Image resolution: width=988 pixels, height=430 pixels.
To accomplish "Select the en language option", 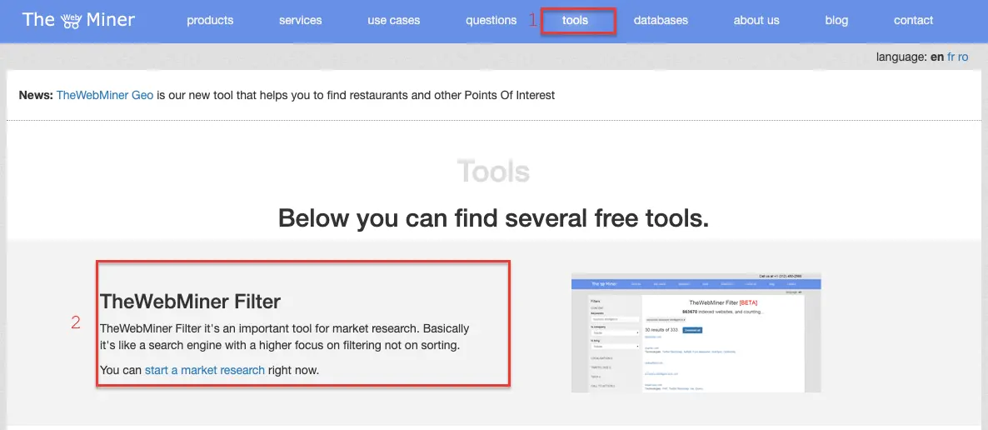I will pyautogui.click(x=937, y=57).
